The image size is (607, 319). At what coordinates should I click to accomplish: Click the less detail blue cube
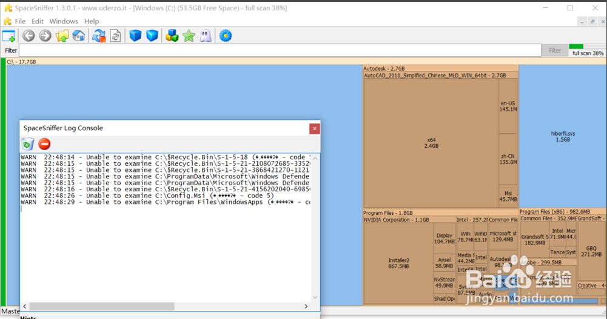click(x=135, y=36)
